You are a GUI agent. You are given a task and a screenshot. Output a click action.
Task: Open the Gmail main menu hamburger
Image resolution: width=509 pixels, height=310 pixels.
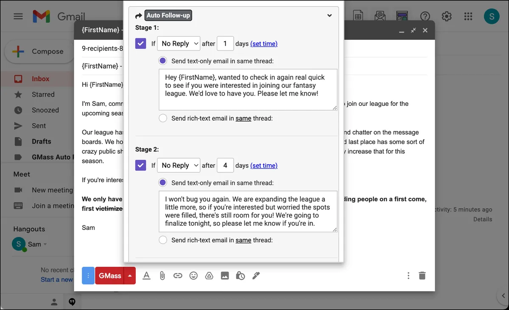pos(18,17)
